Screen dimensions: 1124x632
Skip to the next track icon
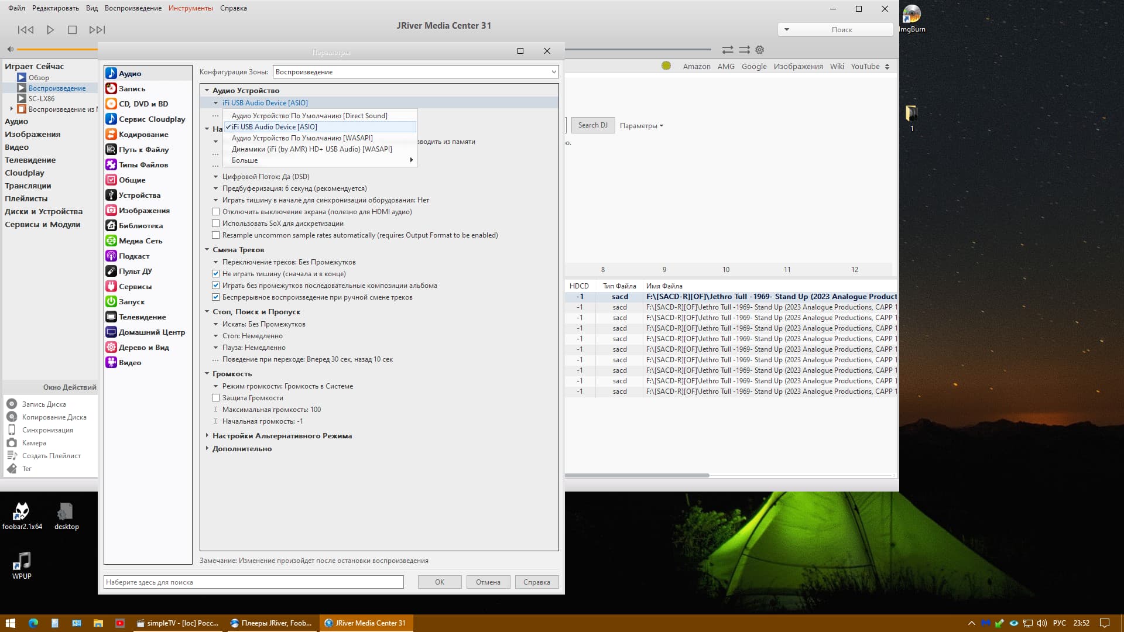pos(97,30)
